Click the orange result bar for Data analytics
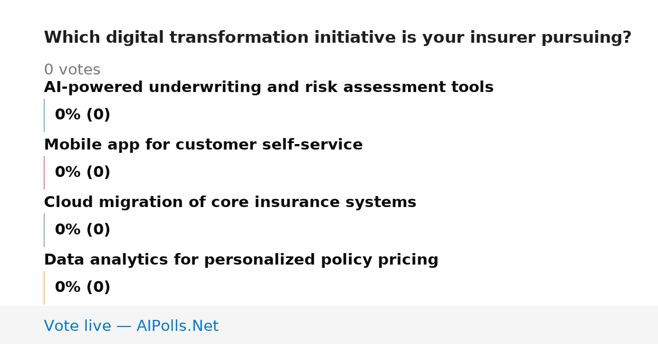The height and width of the screenshot is (344, 658). pyautogui.click(x=44, y=288)
